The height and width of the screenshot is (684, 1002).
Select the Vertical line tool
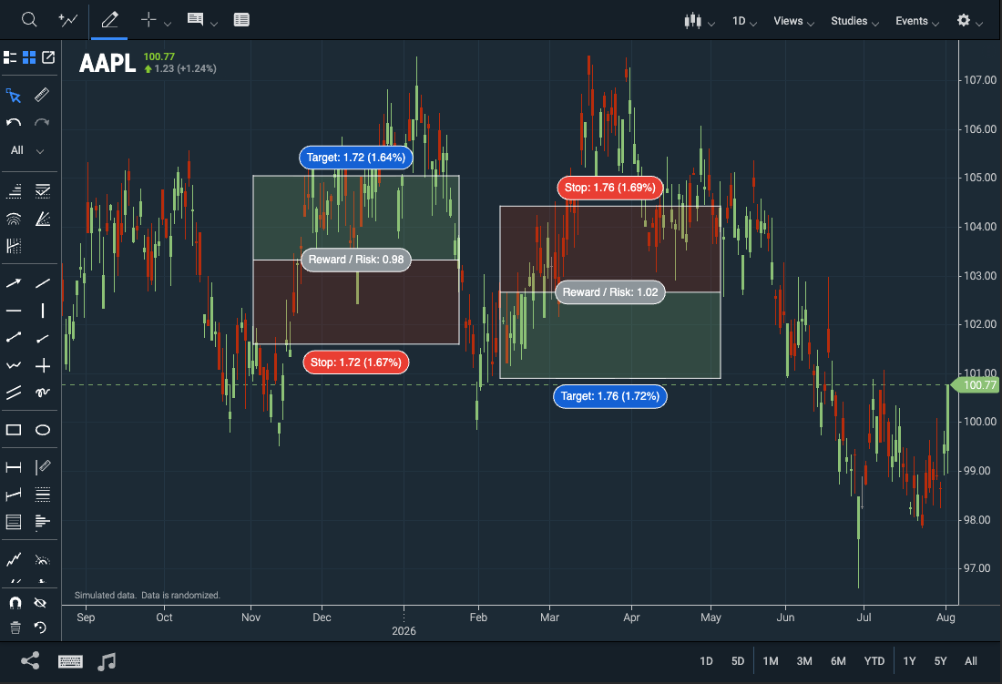[42, 311]
